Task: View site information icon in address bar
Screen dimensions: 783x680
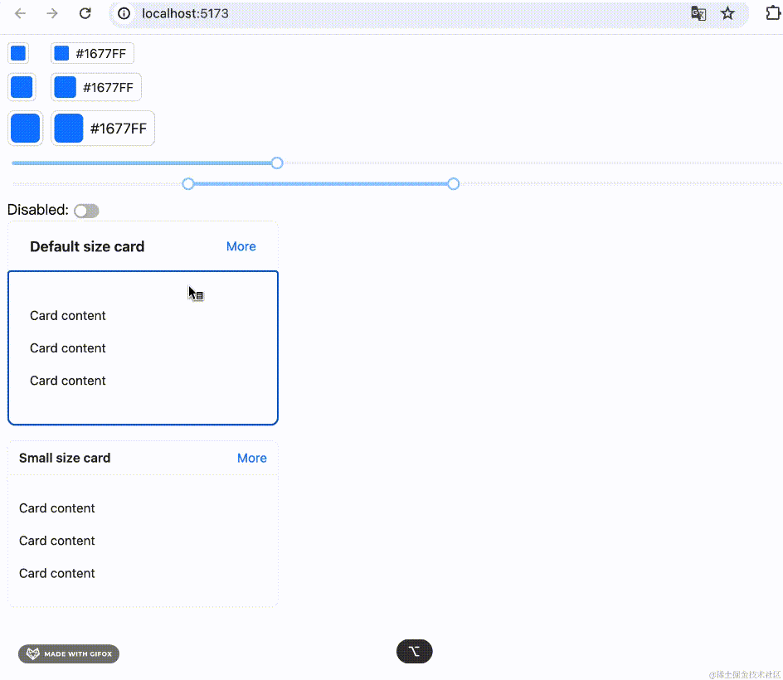Action: tap(124, 13)
